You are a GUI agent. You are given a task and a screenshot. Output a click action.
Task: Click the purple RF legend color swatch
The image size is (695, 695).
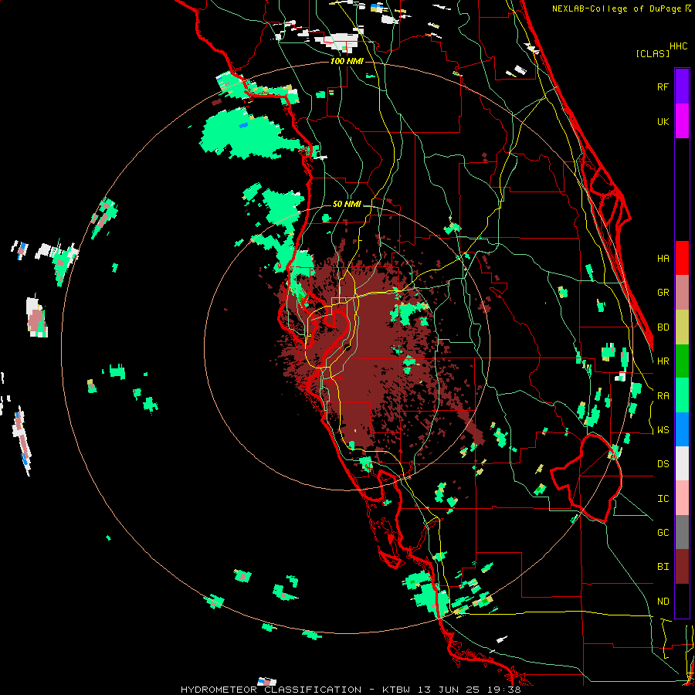pyautogui.click(x=682, y=86)
